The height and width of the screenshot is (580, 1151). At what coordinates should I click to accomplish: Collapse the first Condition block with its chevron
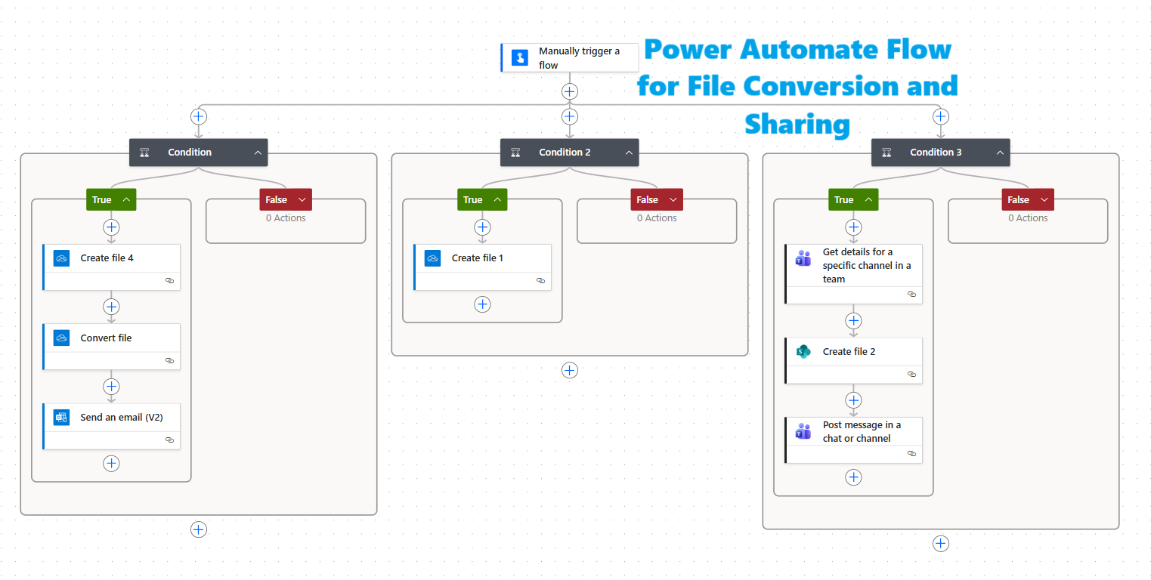tap(258, 153)
